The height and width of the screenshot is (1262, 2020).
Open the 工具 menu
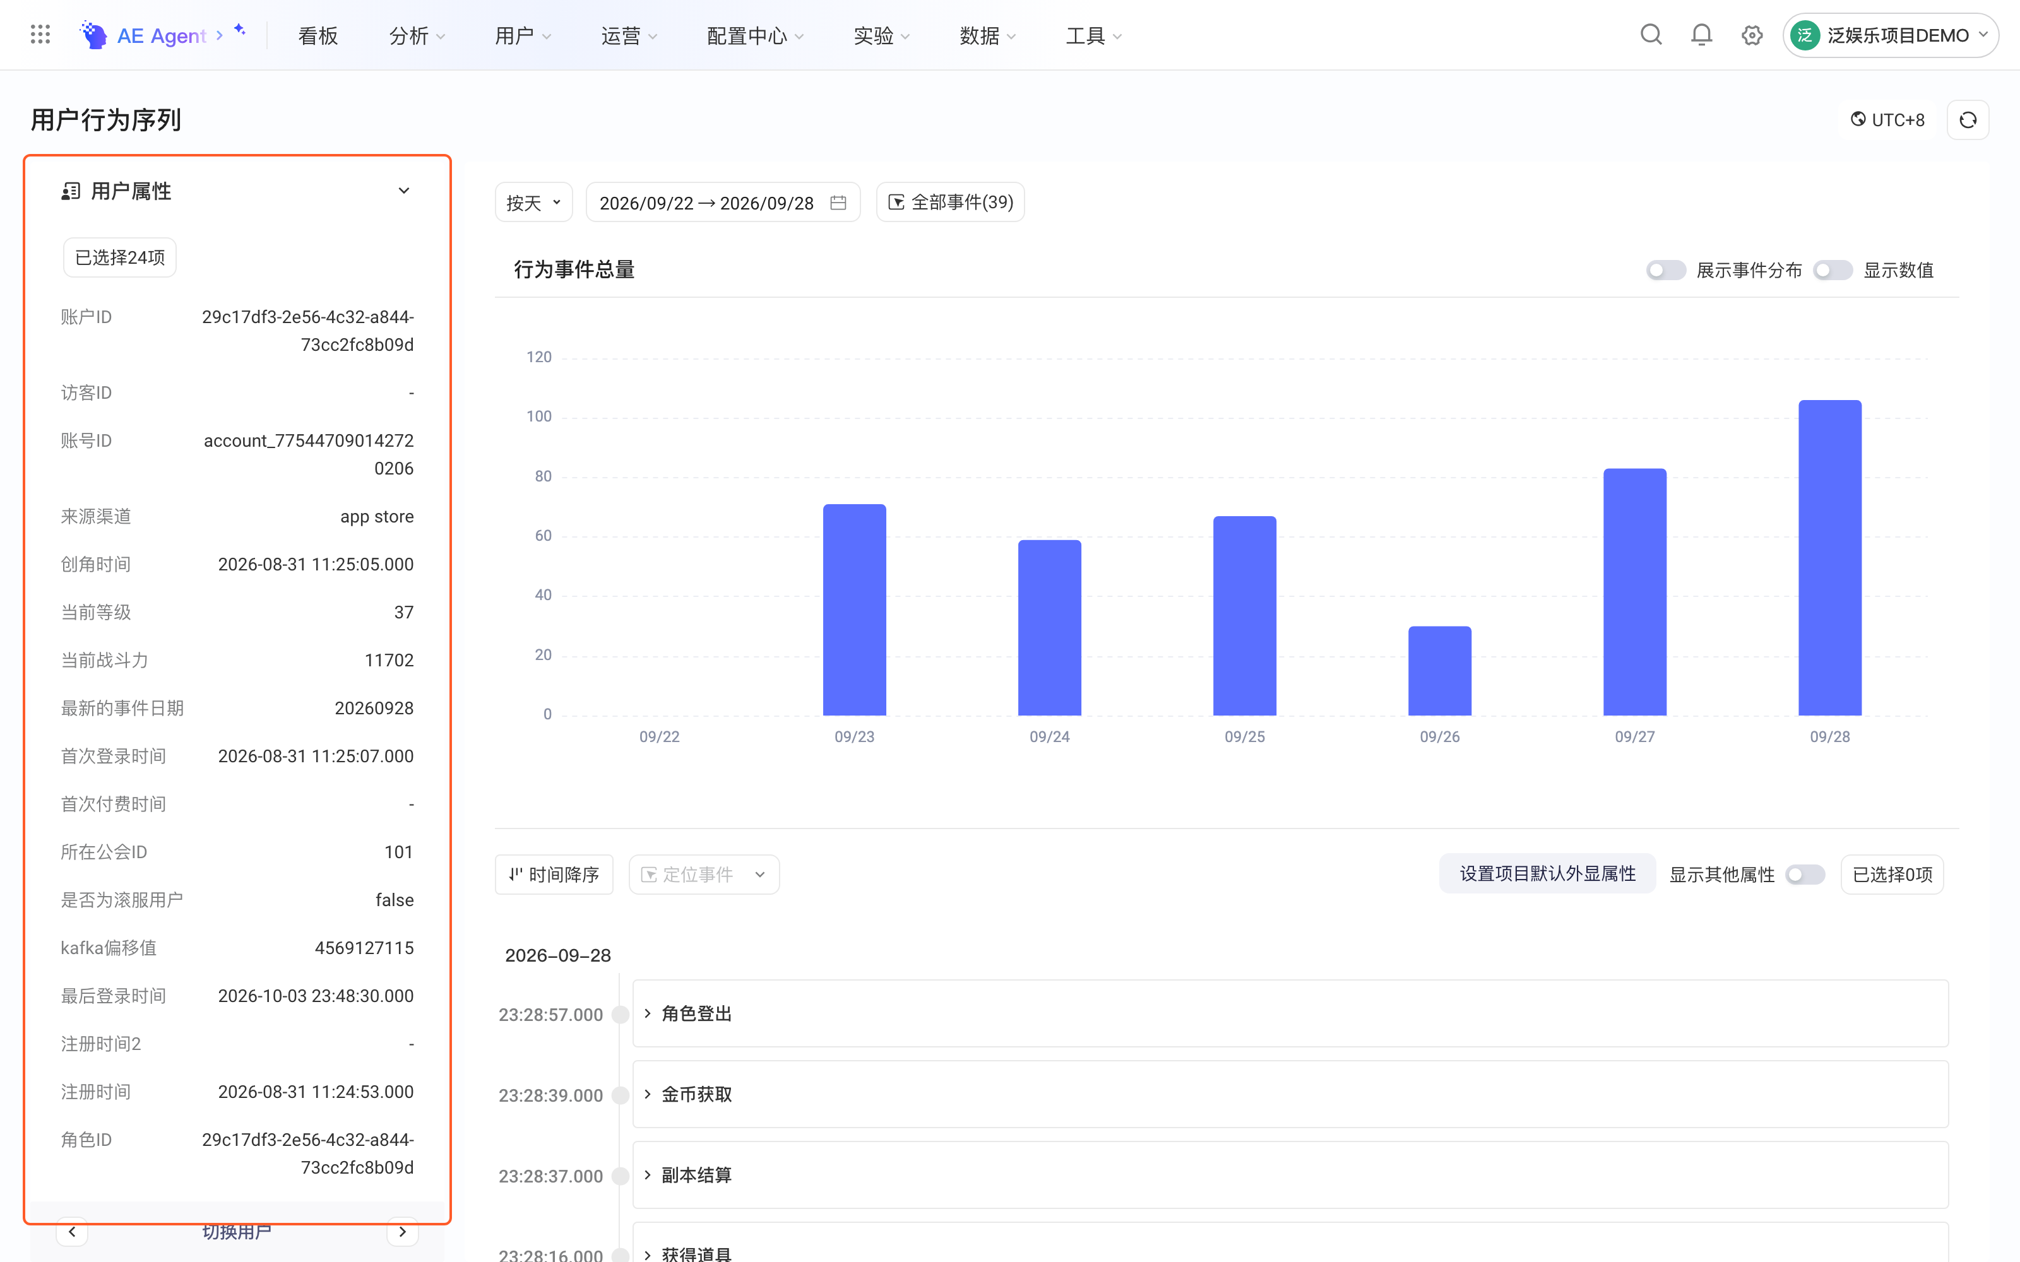click(x=1095, y=36)
